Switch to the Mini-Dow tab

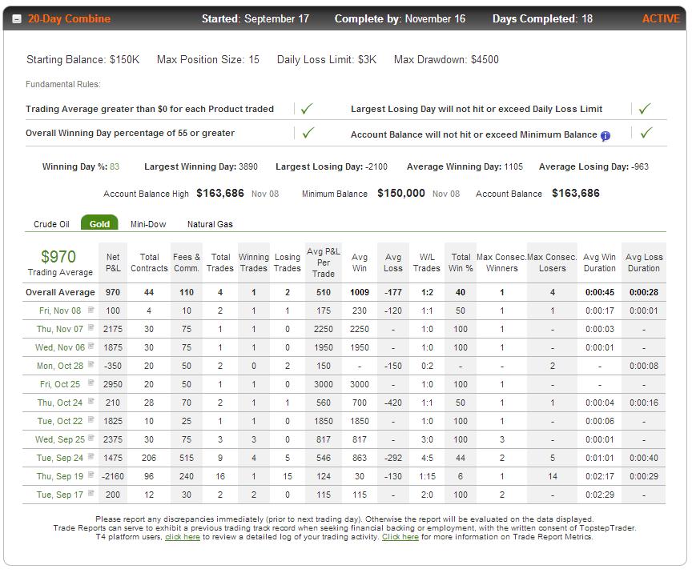148,224
